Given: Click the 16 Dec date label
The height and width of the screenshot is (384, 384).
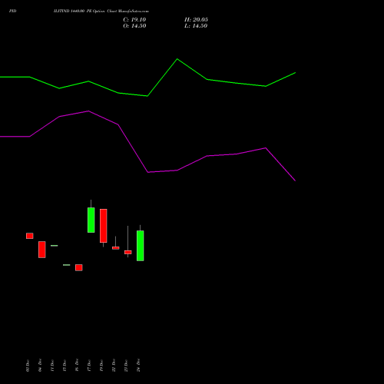Looking at the screenshot, I should (77, 366).
